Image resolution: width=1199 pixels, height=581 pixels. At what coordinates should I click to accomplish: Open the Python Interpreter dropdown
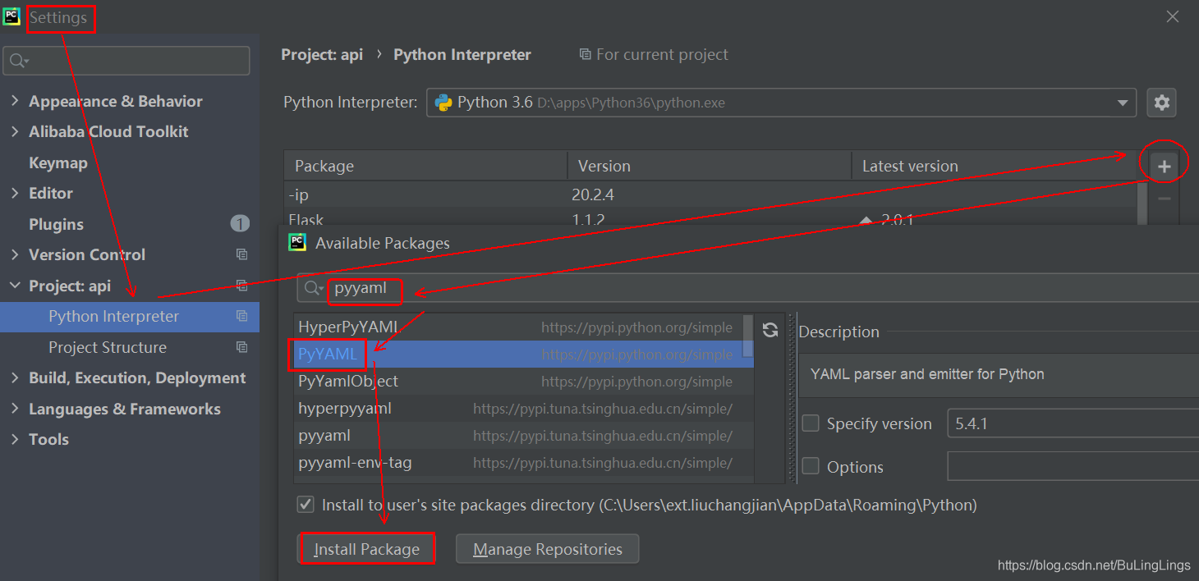coord(1122,103)
